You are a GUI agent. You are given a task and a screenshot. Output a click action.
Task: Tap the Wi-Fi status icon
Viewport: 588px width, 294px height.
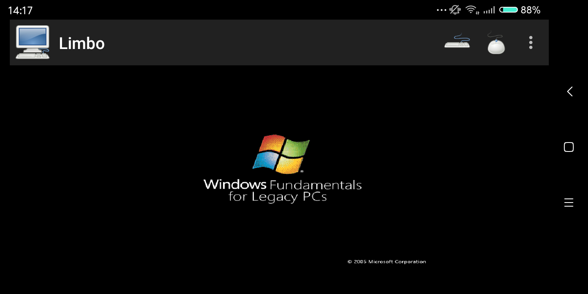472,10
